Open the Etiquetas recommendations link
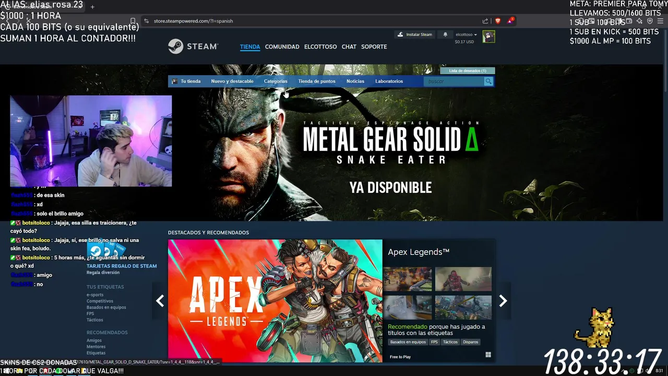The height and width of the screenshot is (376, 668). [x=96, y=353]
